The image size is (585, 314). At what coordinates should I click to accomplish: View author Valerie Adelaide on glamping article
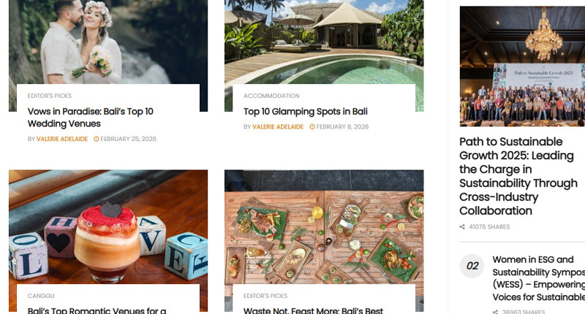278,126
